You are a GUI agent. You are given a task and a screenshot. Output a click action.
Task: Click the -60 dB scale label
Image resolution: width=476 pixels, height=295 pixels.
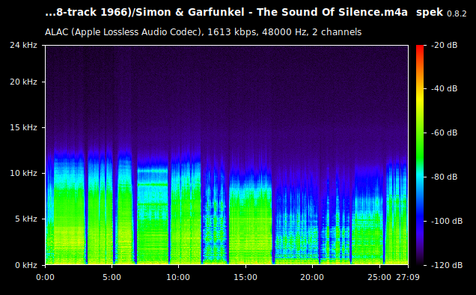444,133
